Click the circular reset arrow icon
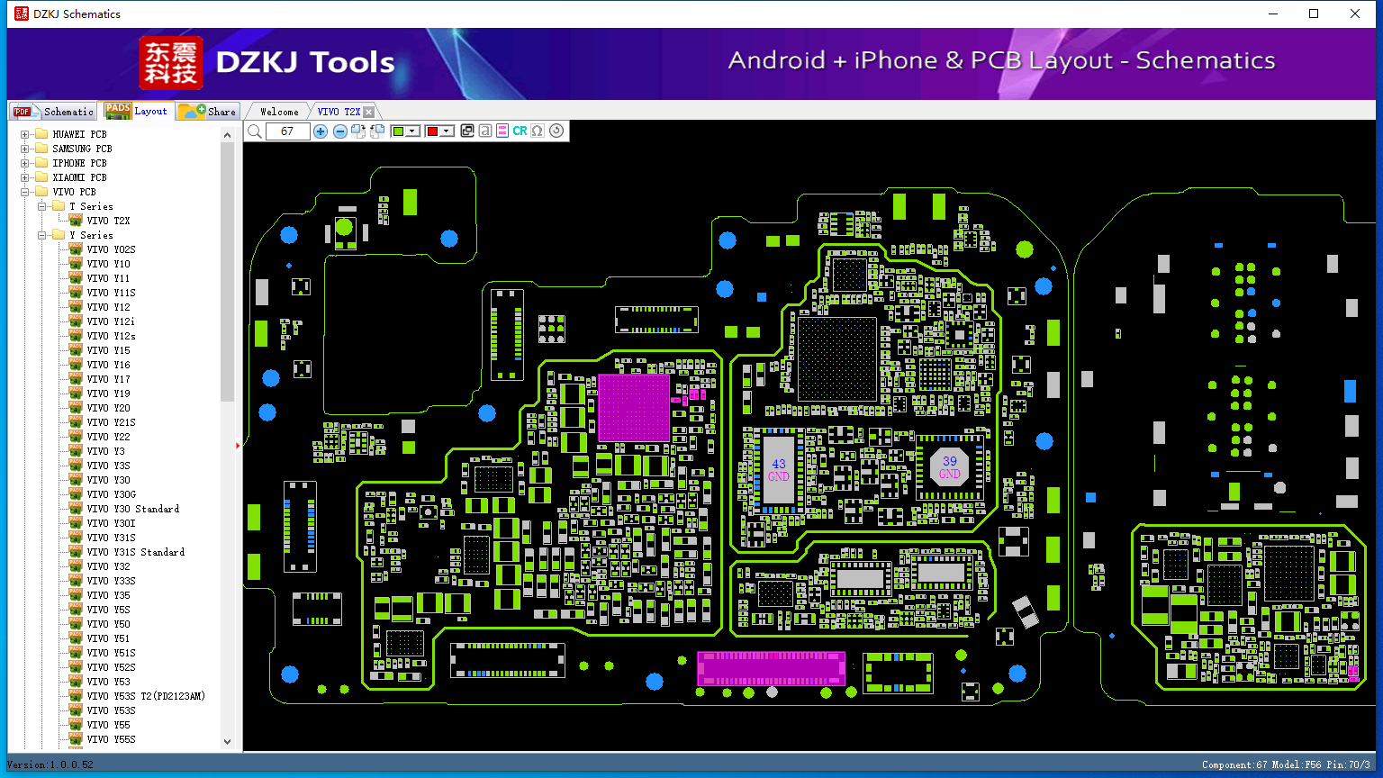This screenshot has height=778, width=1383. tap(556, 131)
